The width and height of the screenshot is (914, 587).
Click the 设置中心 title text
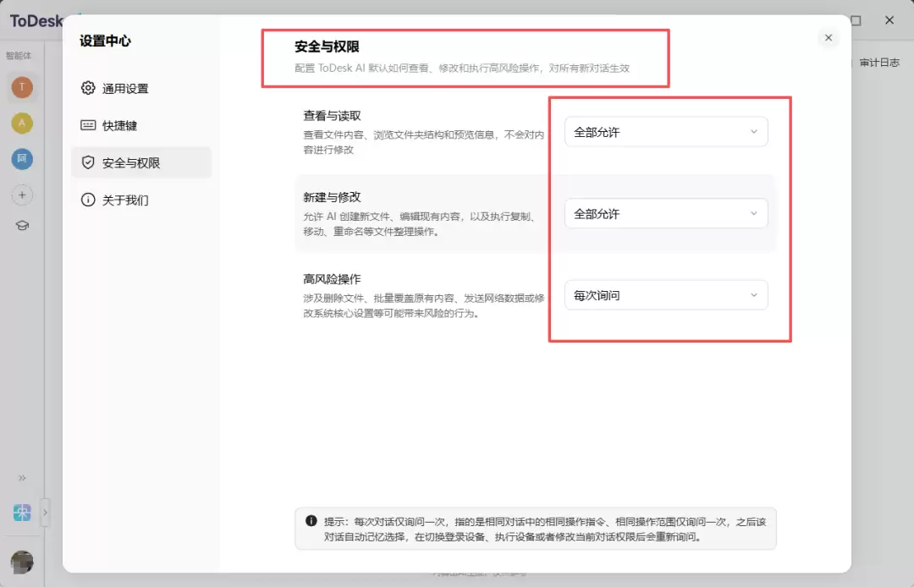point(105,41)
